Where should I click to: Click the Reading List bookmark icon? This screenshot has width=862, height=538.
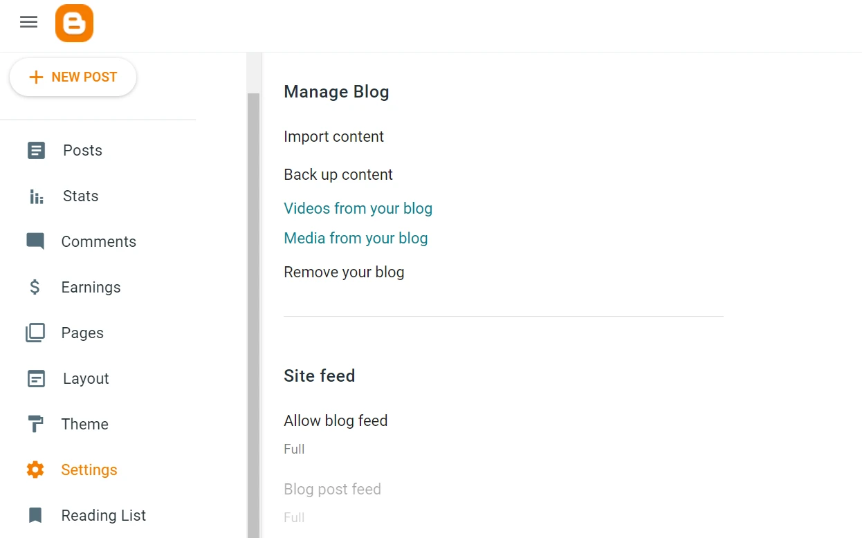click(35, 515)
